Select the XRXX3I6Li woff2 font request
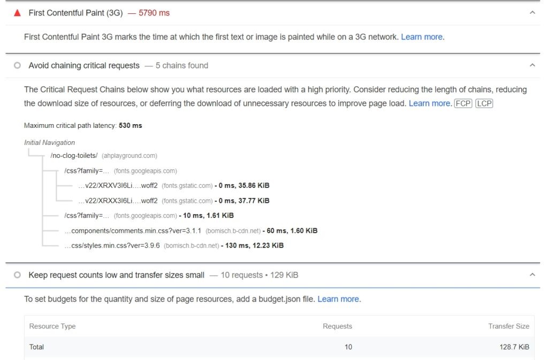This screenshot has height=360, width=548. click(x=118, y=201)
